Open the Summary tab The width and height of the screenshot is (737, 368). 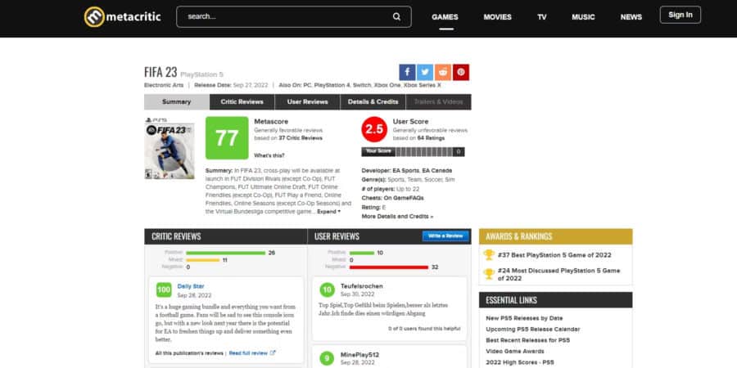click(177, 102)
